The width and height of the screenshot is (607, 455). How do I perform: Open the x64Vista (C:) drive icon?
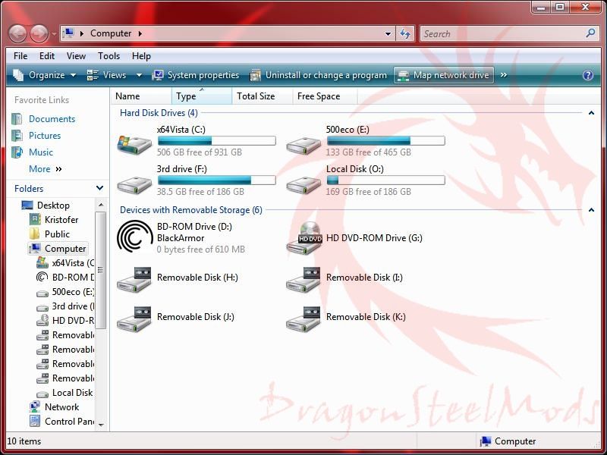[134, 145]
